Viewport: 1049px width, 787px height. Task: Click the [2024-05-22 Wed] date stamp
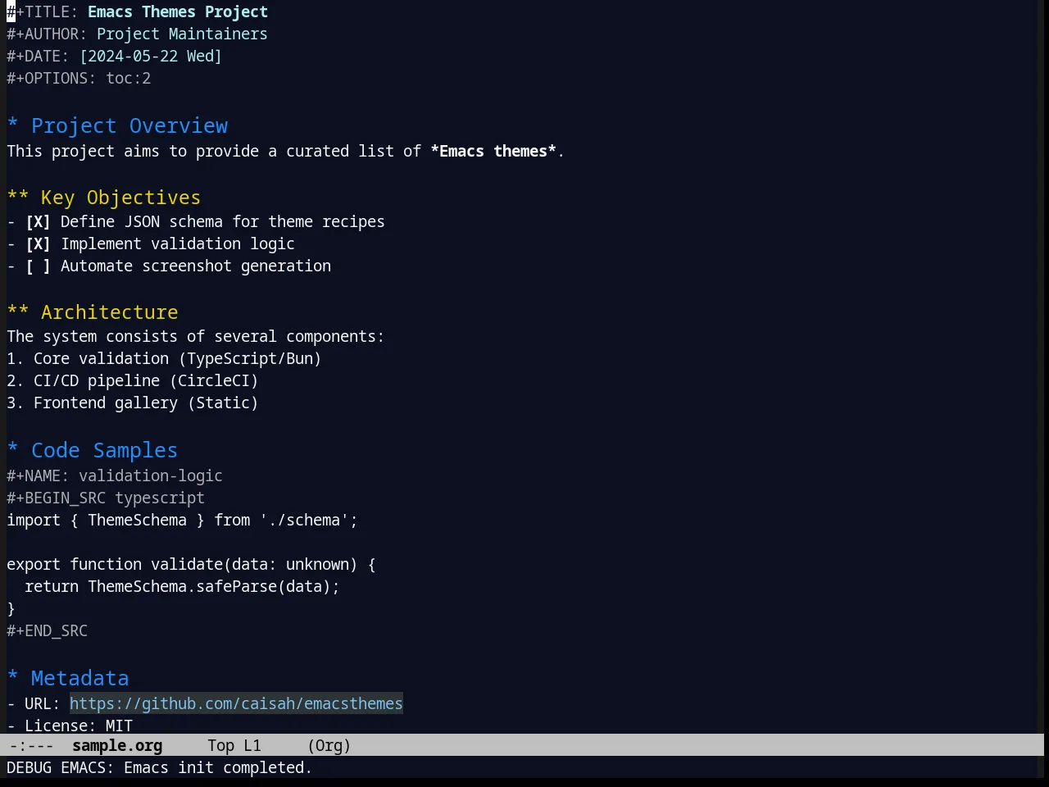tap(151, 57)
